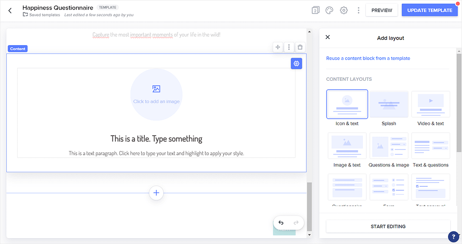Select the Icon & text layout
Viewport: 462px width, 244px height.
[347, 104]
